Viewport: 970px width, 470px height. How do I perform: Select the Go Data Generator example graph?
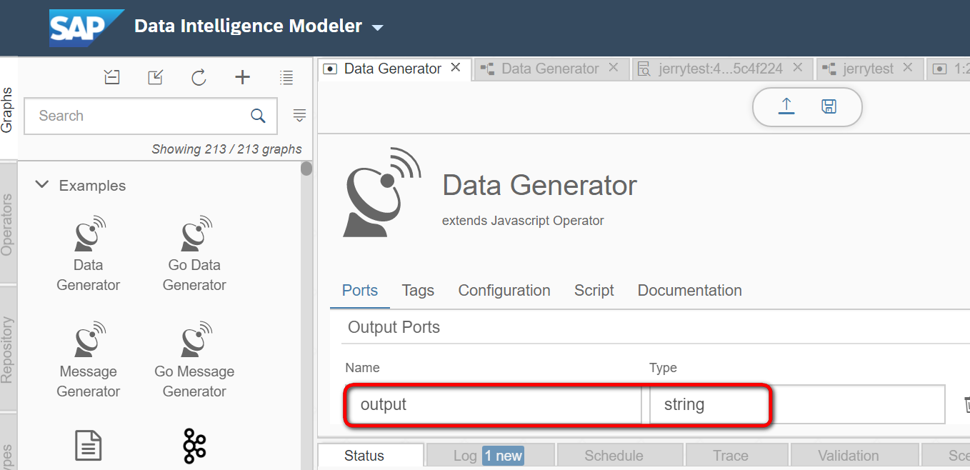coord(194,254)
